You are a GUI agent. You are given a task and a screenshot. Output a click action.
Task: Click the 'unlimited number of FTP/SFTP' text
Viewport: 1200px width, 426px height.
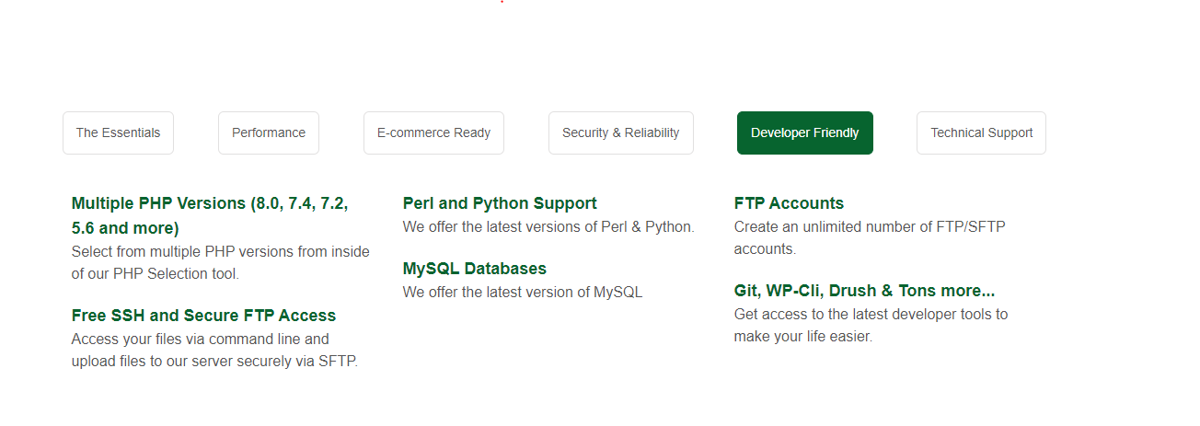pos(870,226)
